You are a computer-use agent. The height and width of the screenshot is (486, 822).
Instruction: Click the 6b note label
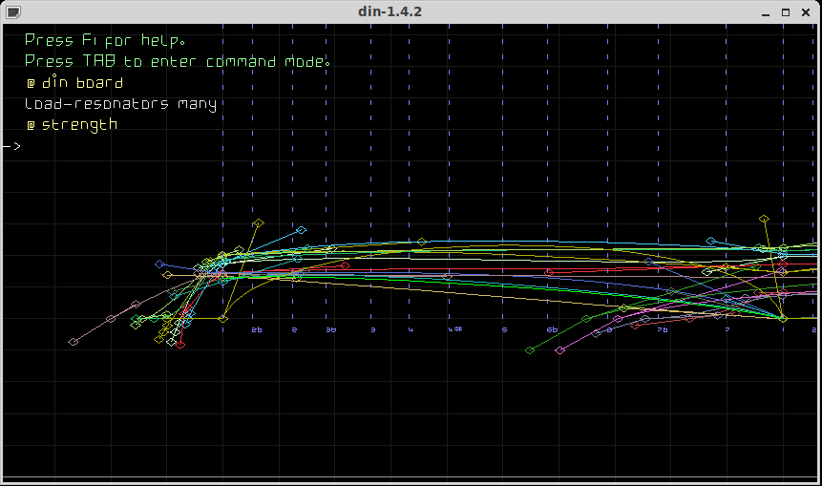tap(552, 329)
